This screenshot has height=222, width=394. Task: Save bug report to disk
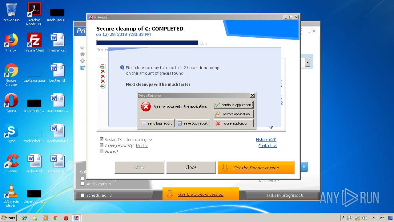[x=193, y=123]
